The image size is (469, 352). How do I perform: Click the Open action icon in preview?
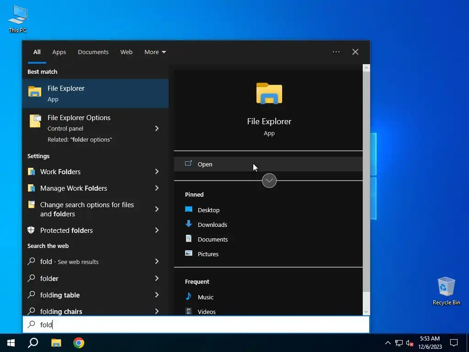click(188, 164)
